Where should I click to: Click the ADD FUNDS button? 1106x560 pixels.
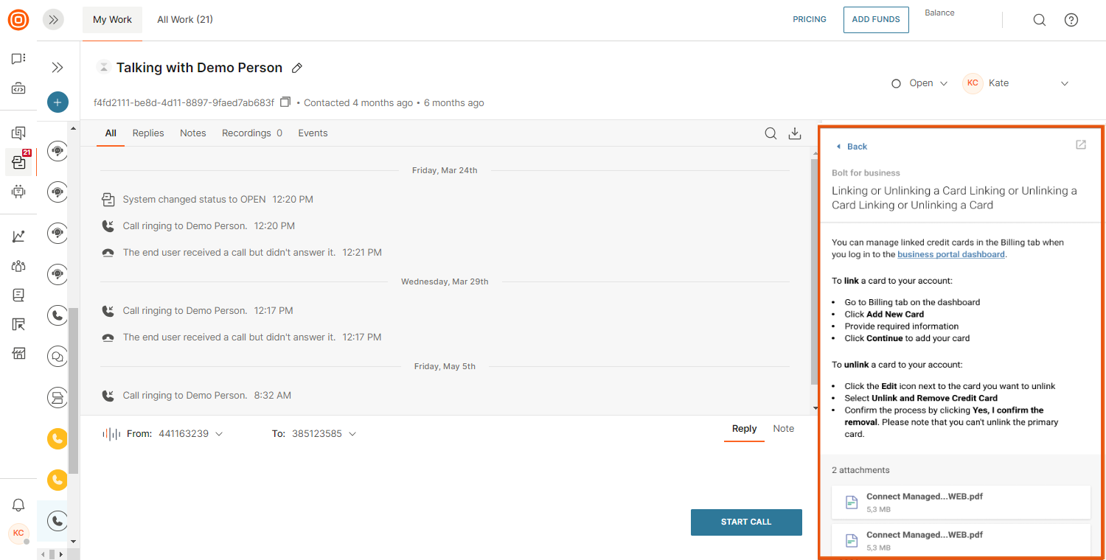coord(876,20)
